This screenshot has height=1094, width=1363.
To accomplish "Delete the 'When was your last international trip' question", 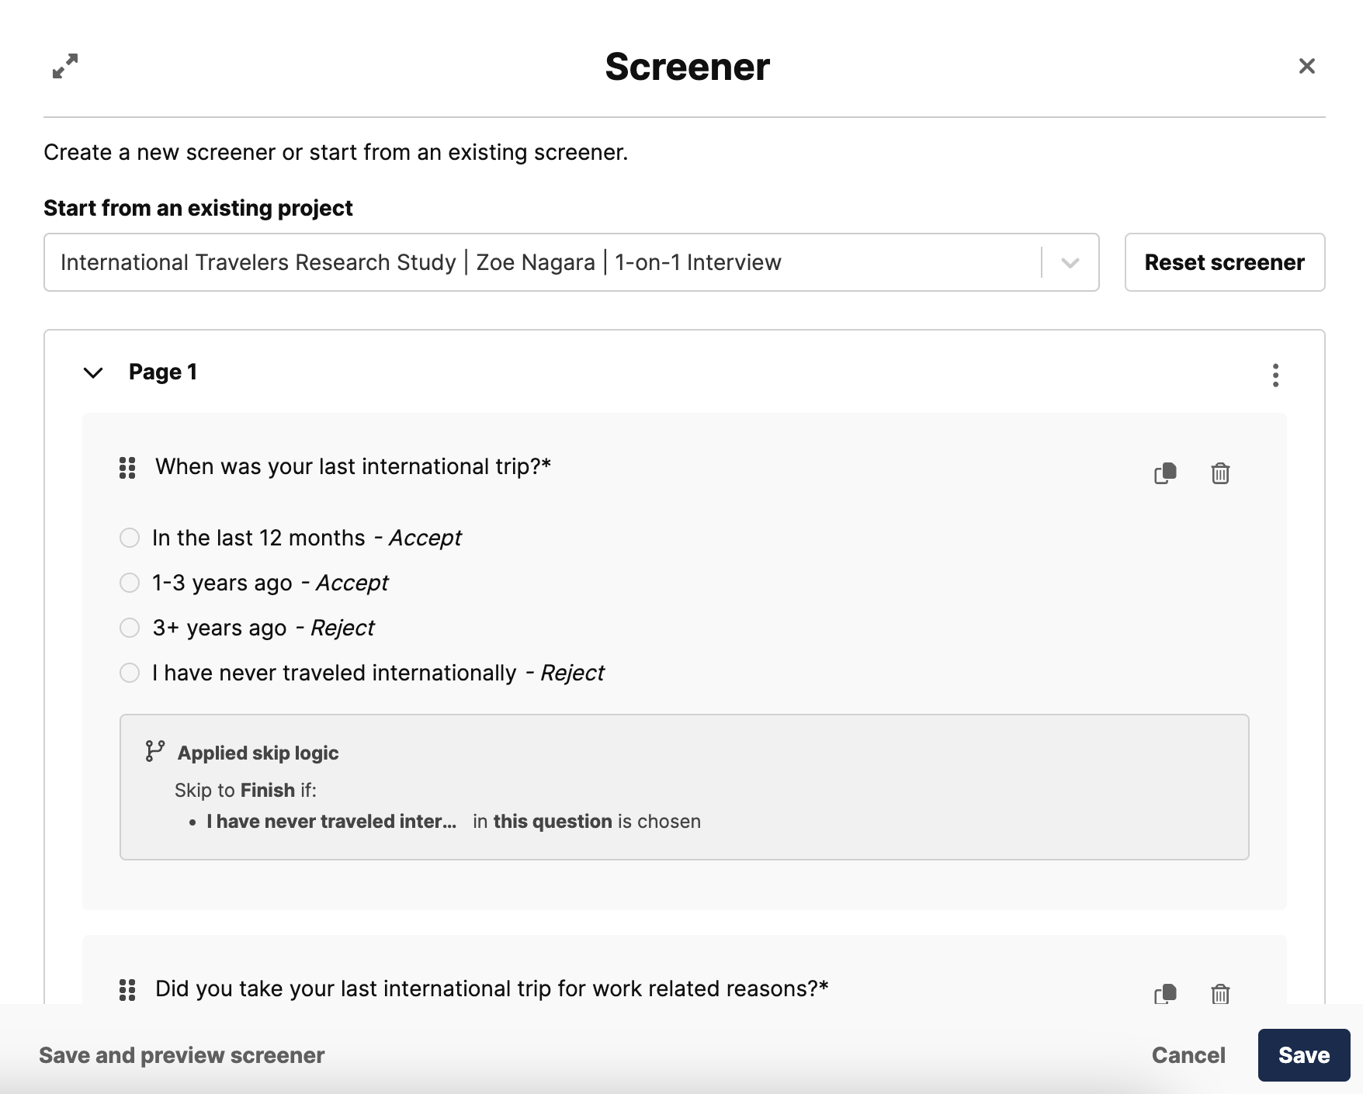I will pyautogui.click(x=1220, y=473).
